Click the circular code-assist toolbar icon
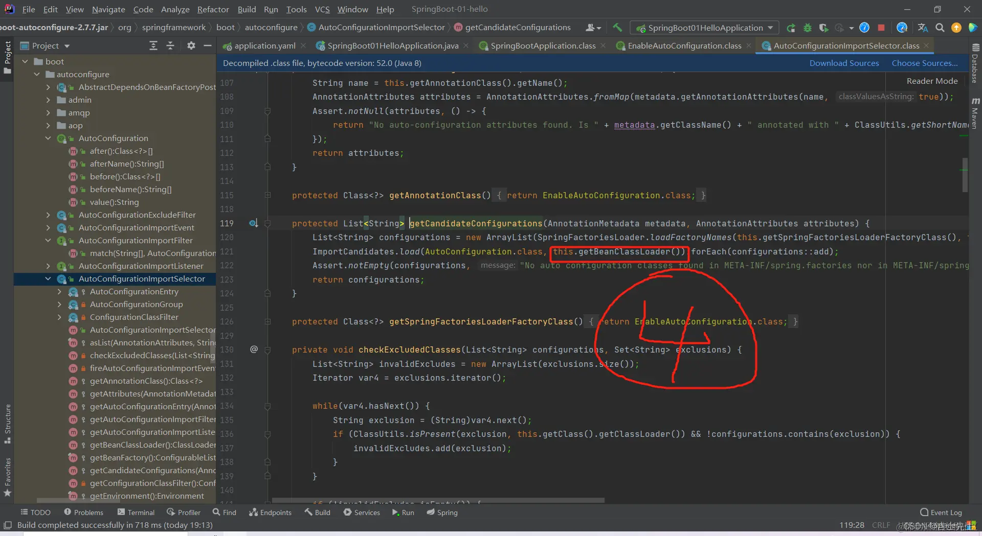The height and width of the screenshot is (536, 982). pos(902,28)
